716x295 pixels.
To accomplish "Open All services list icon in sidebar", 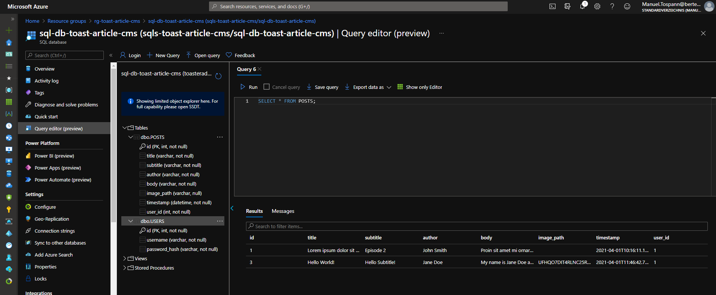I will point(9,66).
